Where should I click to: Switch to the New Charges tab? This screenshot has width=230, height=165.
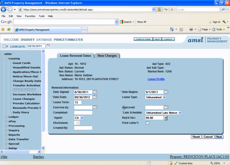tap(107, 56)
